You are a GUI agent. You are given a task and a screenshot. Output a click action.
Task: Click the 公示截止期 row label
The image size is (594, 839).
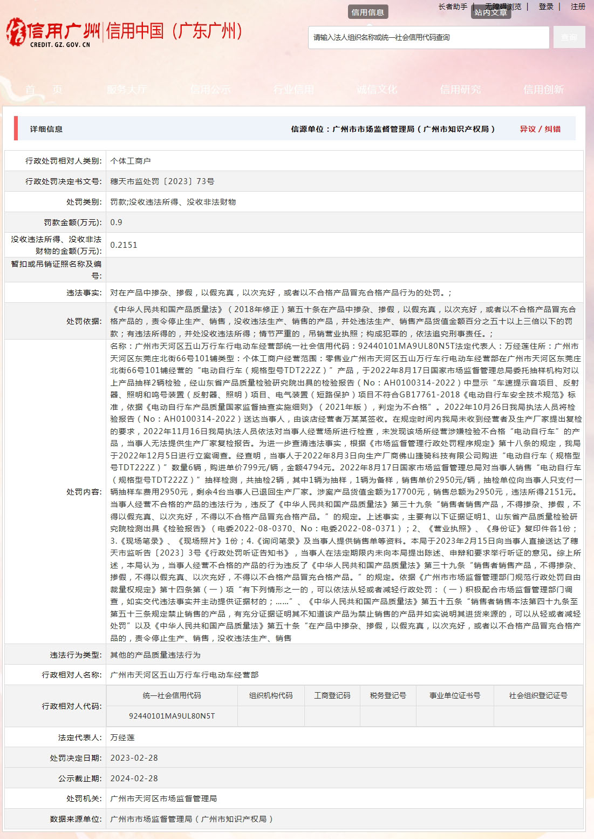pyautogui.click(x=80, y=779)
